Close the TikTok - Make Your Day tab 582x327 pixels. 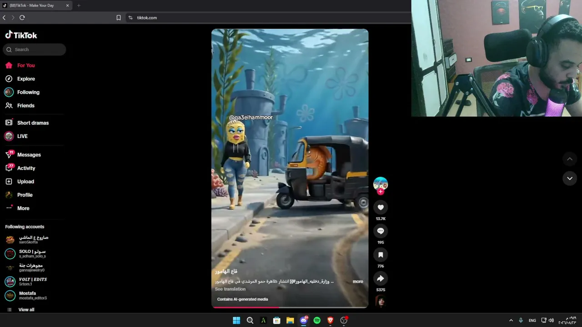68,5
